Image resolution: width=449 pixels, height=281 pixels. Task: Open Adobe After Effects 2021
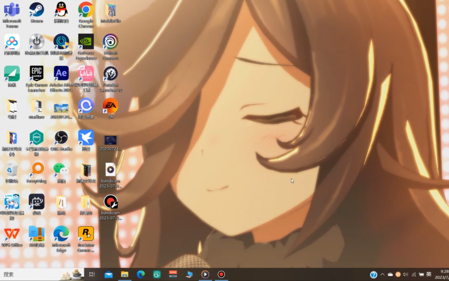pos(61,79)
